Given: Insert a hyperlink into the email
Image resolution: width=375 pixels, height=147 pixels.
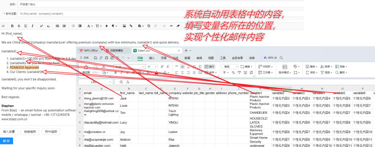Looking at the screenshot, I should (x=131, y=26).
